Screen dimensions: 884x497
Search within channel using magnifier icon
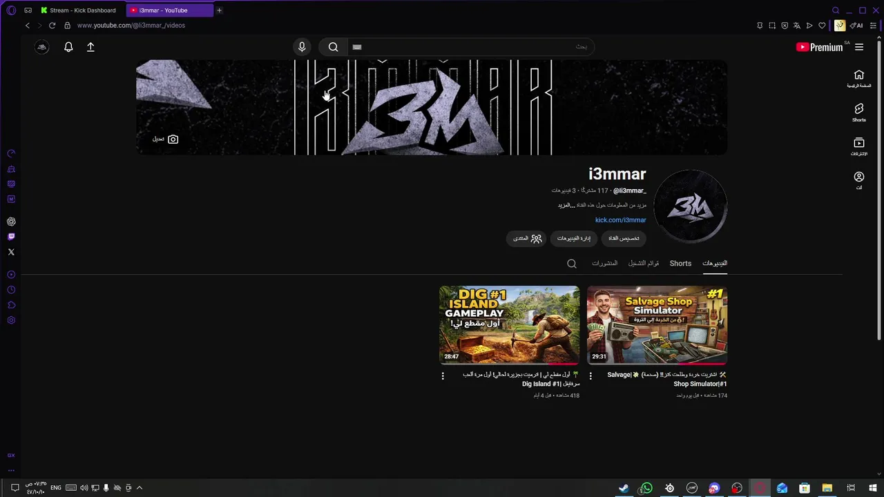tap(572, 264)
